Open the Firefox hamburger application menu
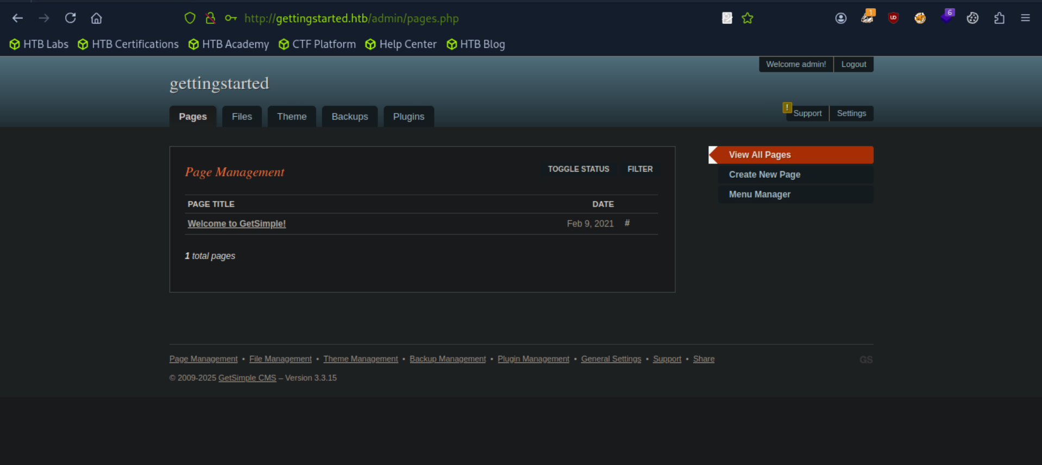The height and width of the screenshot is (465, 1042). [x=1025, y=18]
